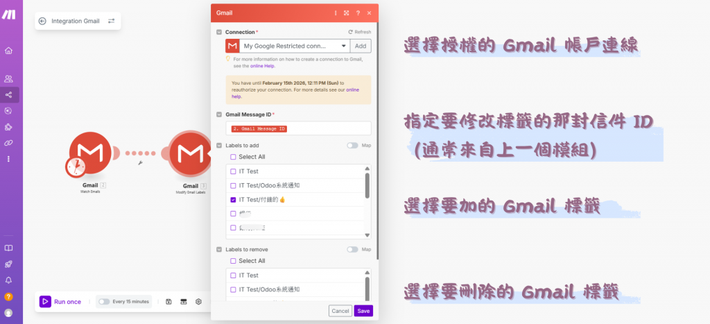The image size is (710, 324).
Task: Open the Connections link icon in sidebar
Action: pos(8,143)
